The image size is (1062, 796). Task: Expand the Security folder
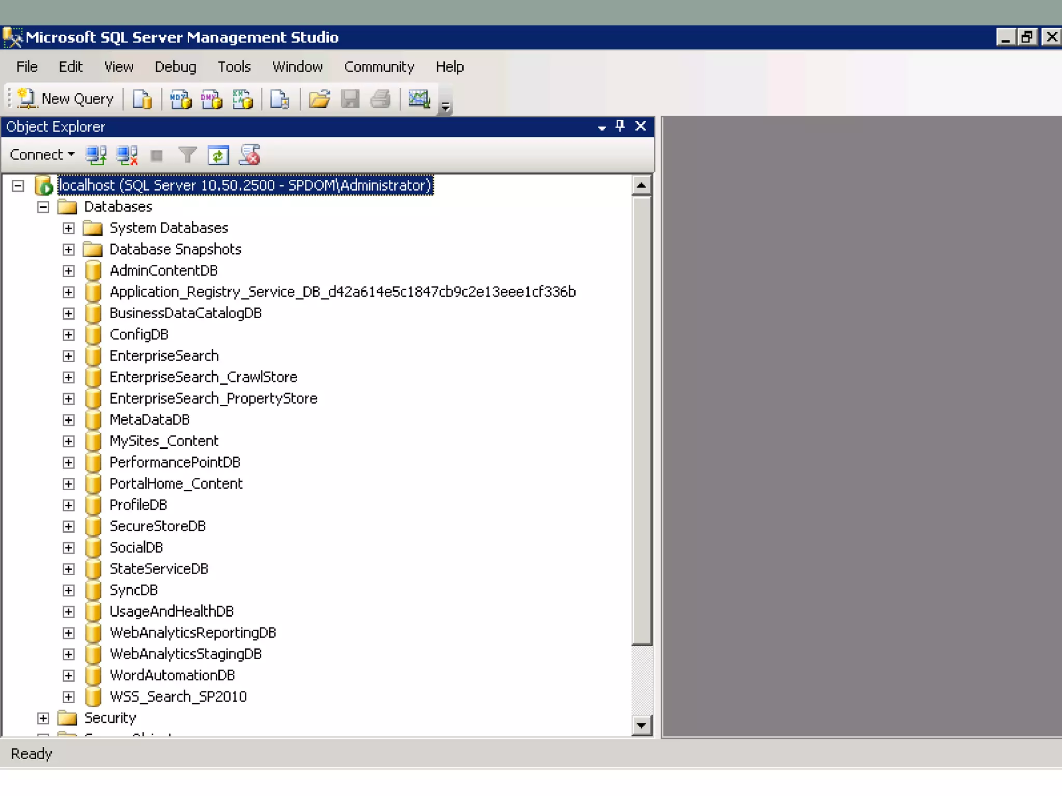click(x=44, y=718)
